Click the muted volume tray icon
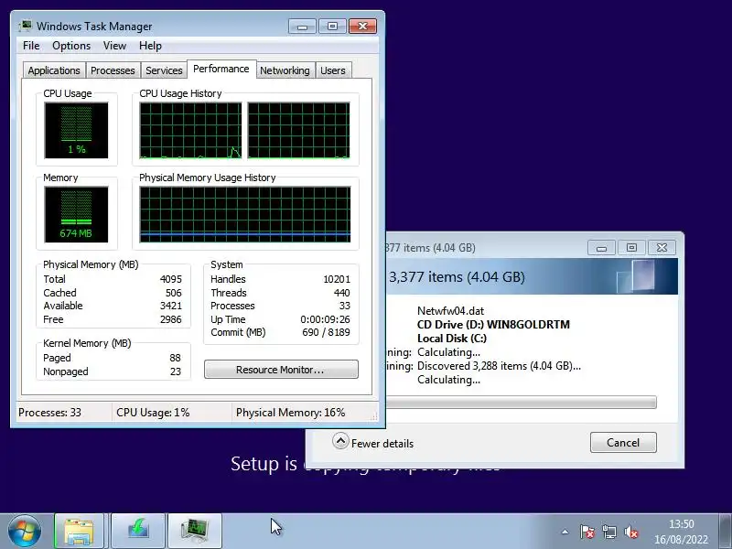 pyautogui.click(x=631, y=532)
